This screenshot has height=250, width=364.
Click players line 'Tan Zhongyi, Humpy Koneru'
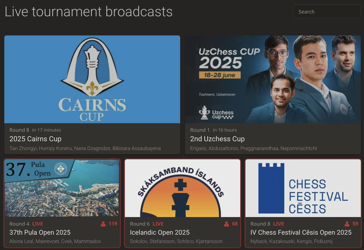[x=85, y=148]
